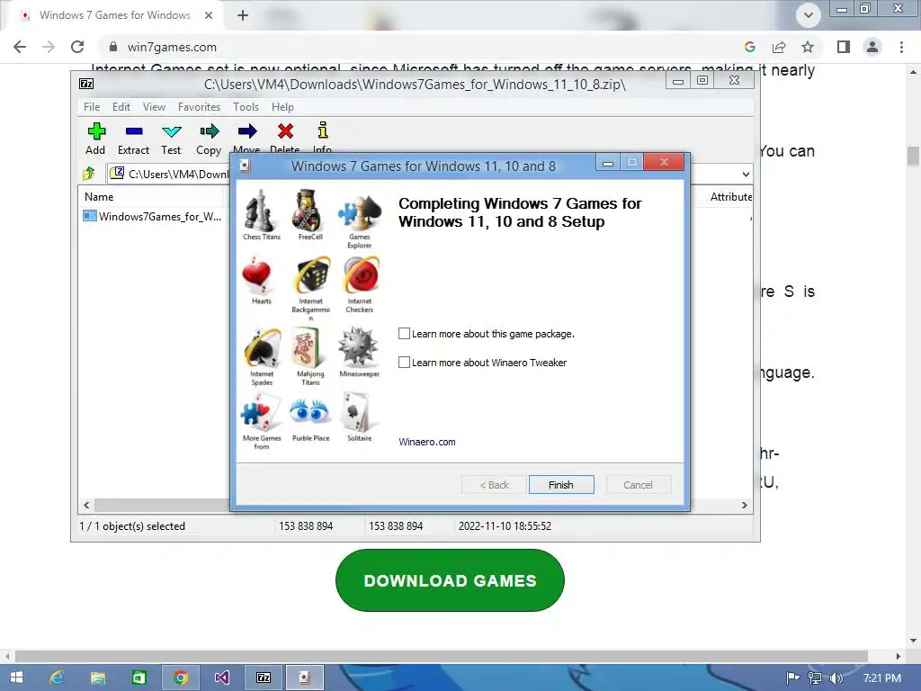Click the Solitaire cards icon
Viewport: 921px width, 691px height.
357,412
